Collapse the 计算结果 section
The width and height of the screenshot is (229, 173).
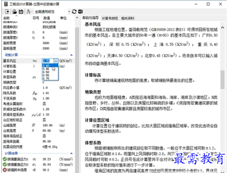coord(71,153)
